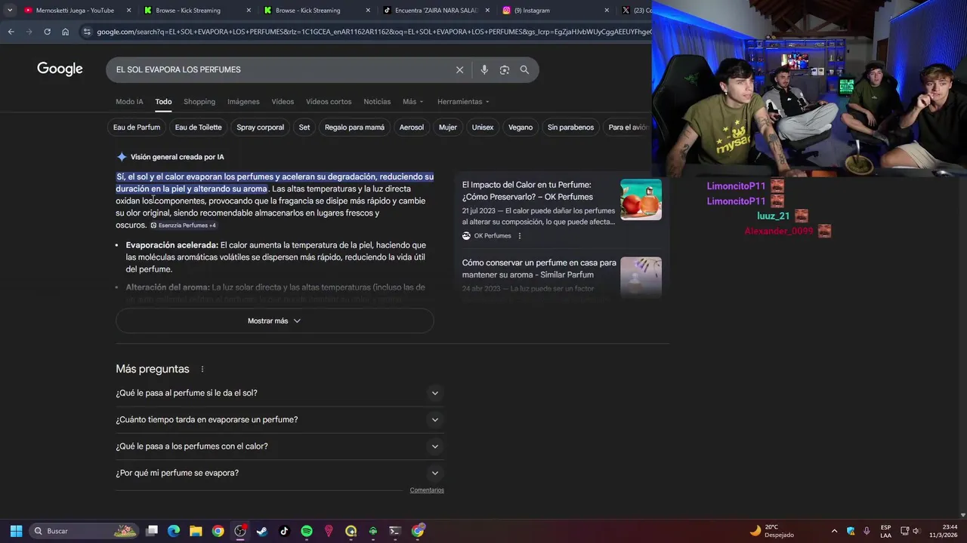This screenshot has height=543, width=967.
Task: Filter by Eau de Toilette chip
Action: click(198, 127)
